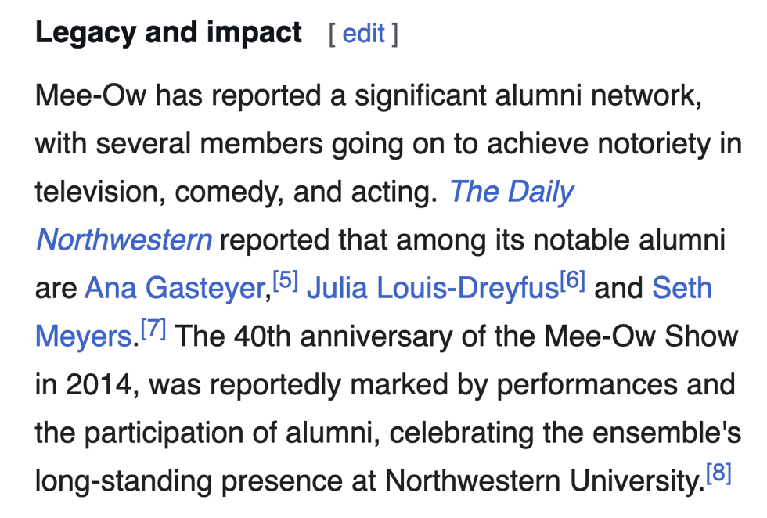Screen dimensions: 767x518
Task: Open the Ana Gasteyer article link
Action: click(x=175, y=288)
